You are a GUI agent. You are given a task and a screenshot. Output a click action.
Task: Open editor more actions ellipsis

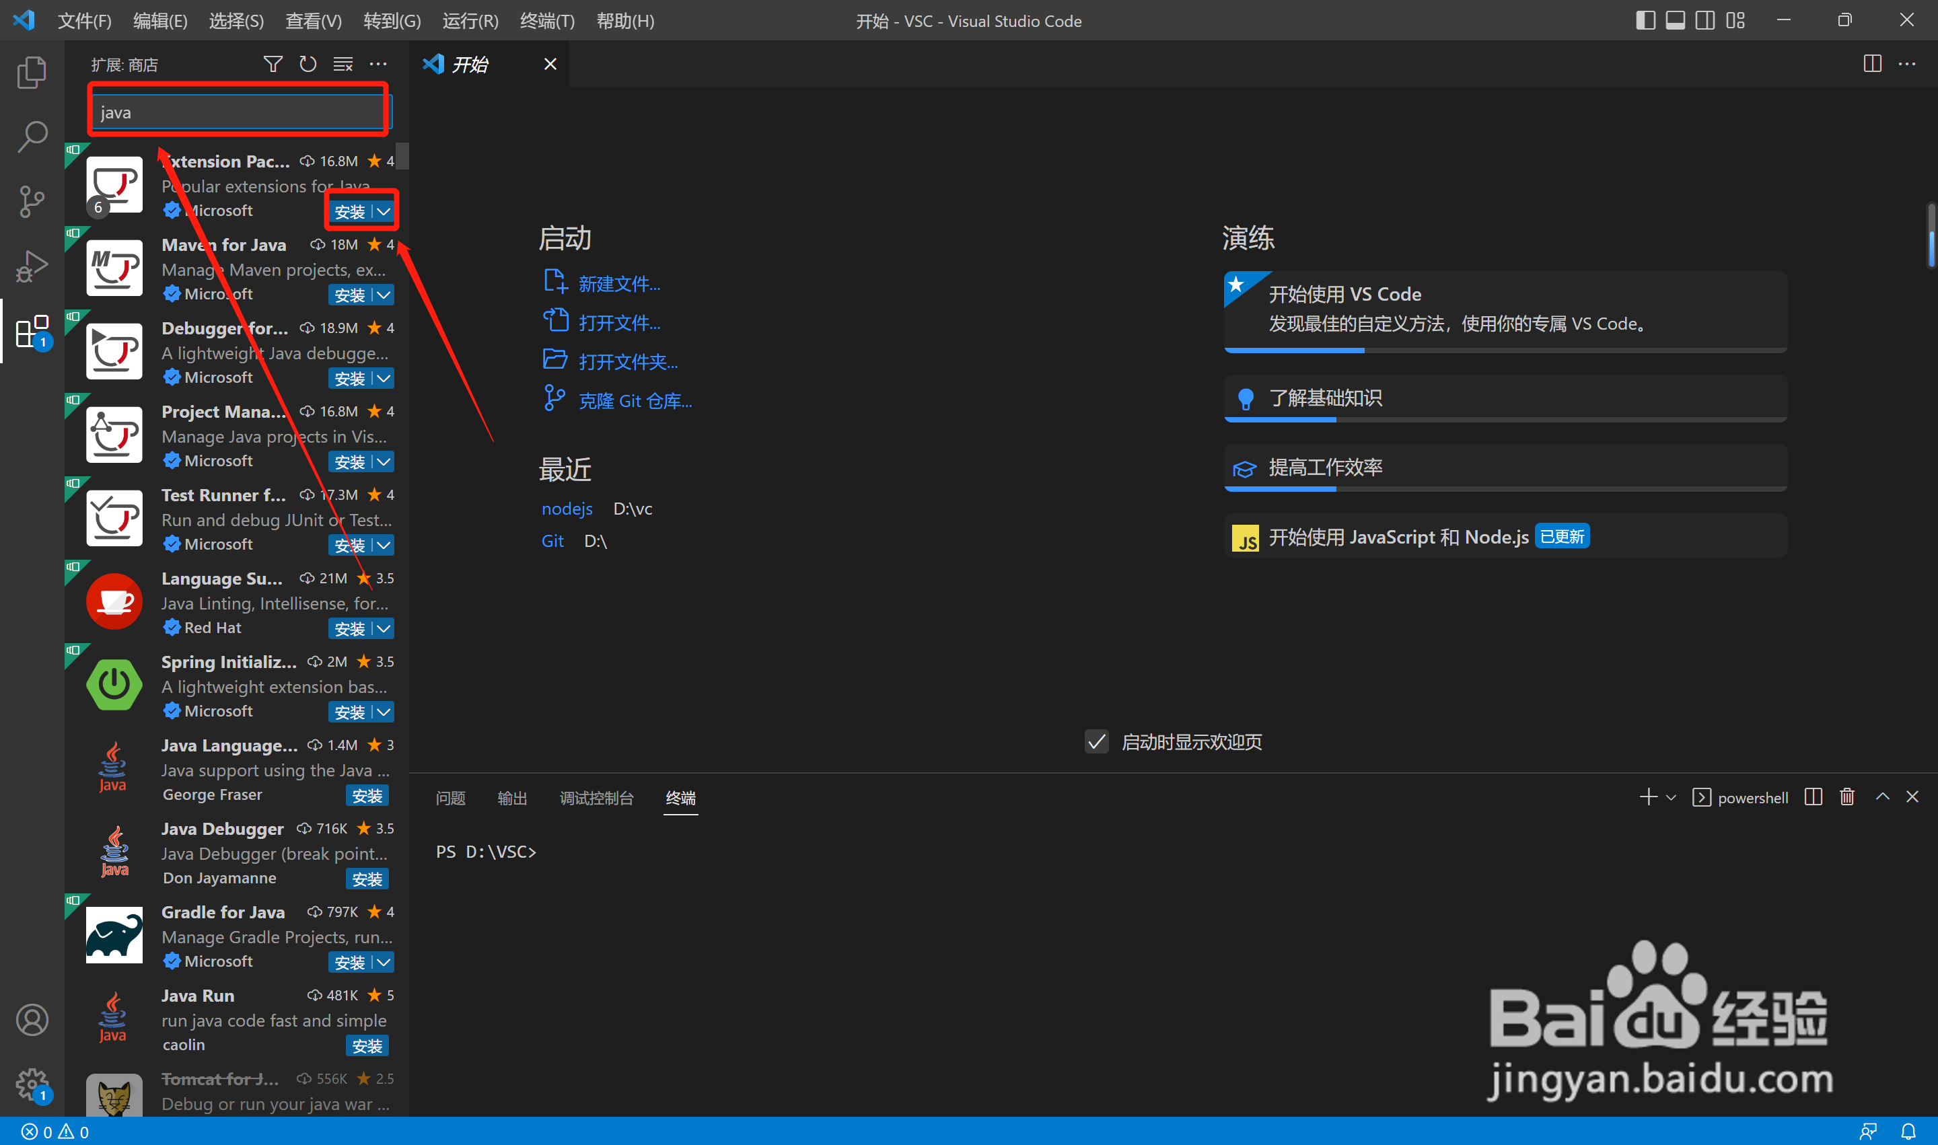click(x=1907, y=63)
